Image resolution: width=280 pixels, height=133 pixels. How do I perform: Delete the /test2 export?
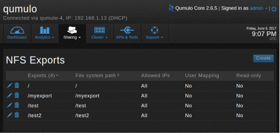tap(17, 115)
